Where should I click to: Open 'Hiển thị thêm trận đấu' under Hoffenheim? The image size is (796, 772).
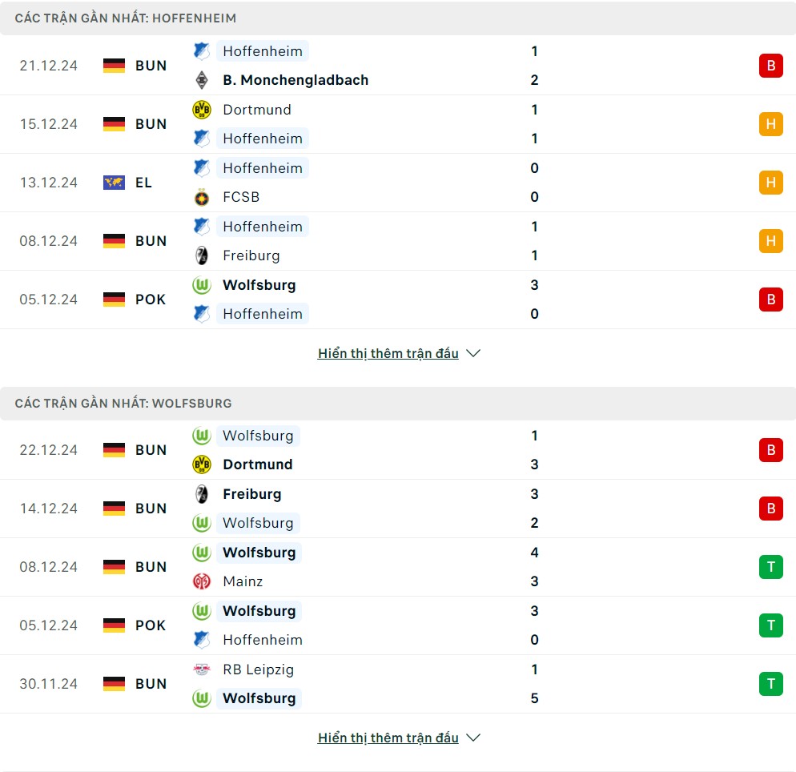coord(388,353)
